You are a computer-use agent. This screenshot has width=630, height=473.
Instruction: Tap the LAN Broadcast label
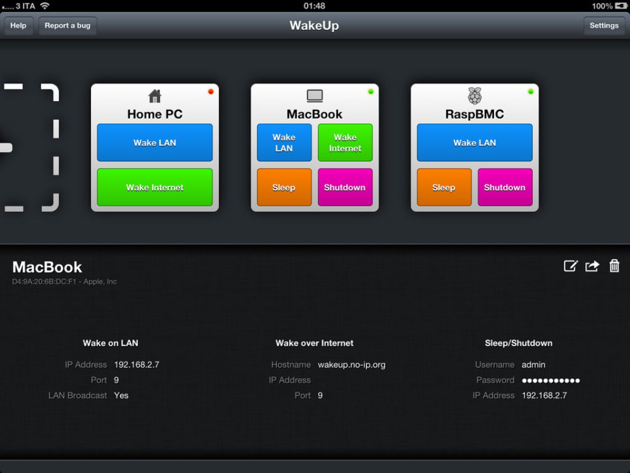(x=78, y=395)
